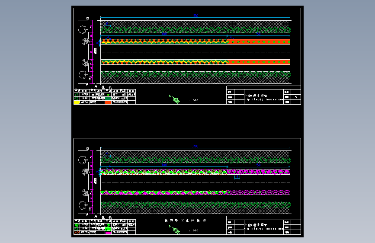375x243 pixels.
Task: Click the "1: 500" scale text on the upper sheet
Action: pyautogui.click(x=193, y=100)
